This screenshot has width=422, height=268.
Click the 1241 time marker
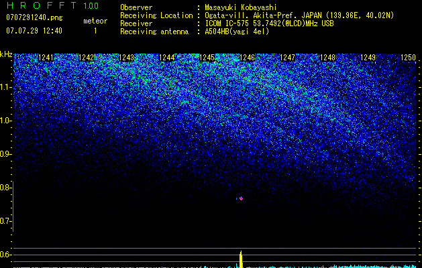[x=46, y=58]
